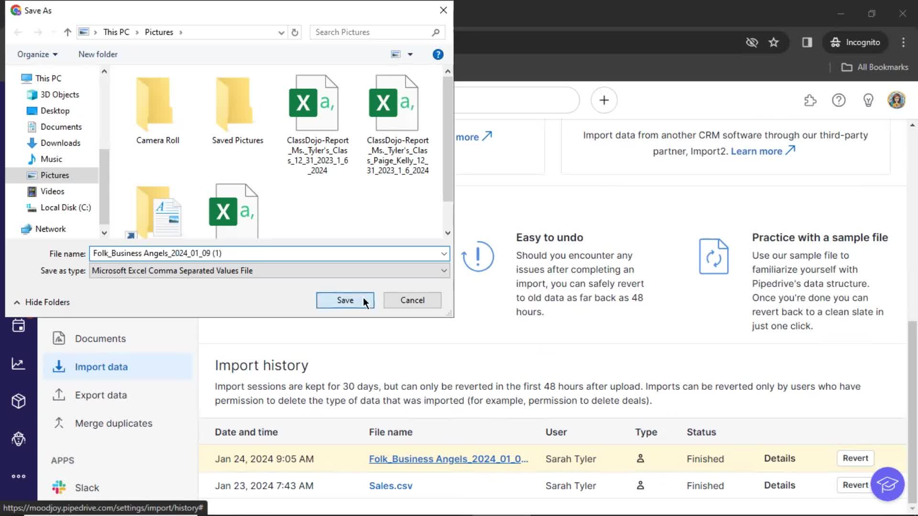Image resolution: width=918 pixels, height=516 pixels.
Task: Revert the Folk_Business Angels import
Action: point(855,458)
